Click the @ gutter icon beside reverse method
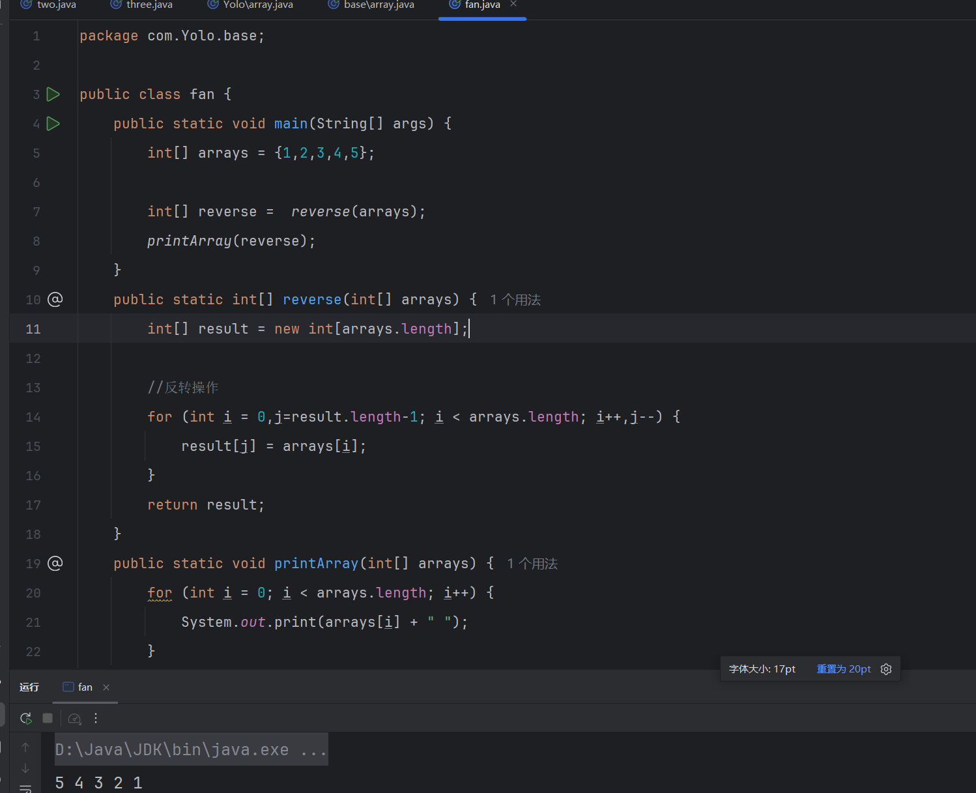Viewport: 976px width, 793px height. (55, 300)
